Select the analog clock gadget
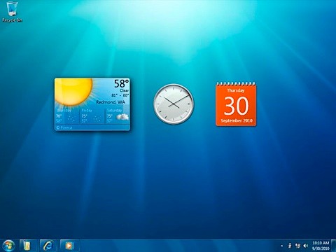This screenshot has height=252, width=336. (x=174, y=104)
